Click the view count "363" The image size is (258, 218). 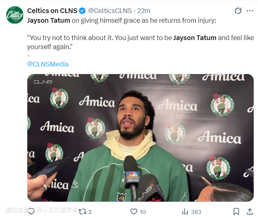(196, 212)
